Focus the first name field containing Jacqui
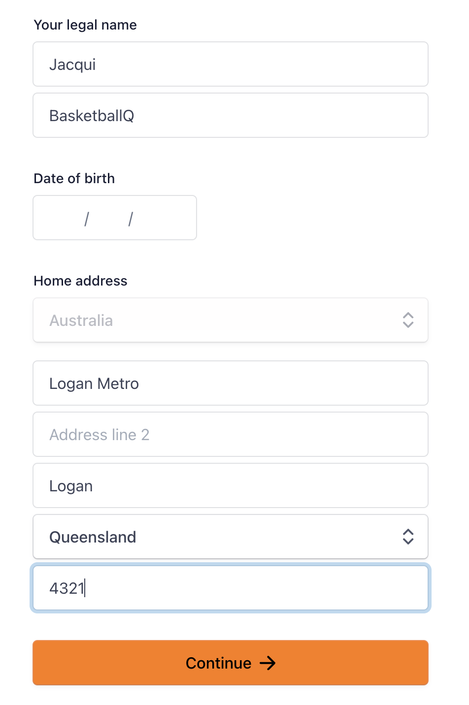Screen dimensions: 469x705 [231, 64]
